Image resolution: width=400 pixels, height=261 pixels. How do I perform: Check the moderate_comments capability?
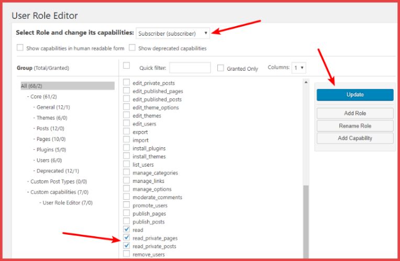pos(126,197)
